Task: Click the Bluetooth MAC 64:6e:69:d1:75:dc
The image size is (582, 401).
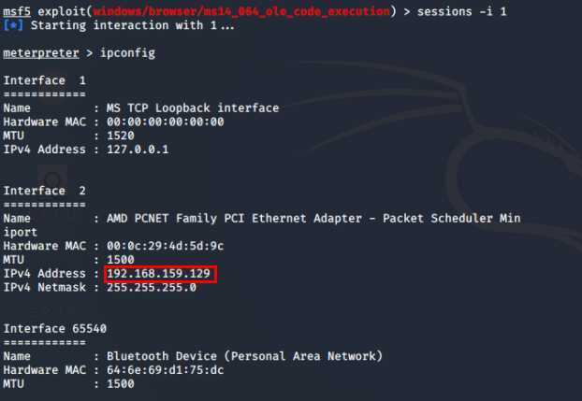Action: pos(165,370)
